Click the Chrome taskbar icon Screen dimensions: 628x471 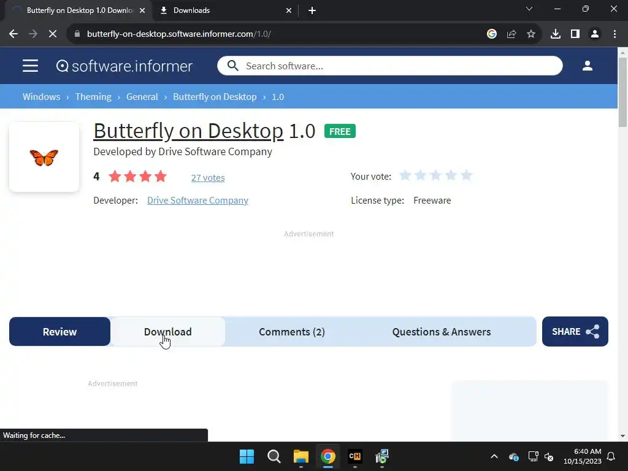327,456
